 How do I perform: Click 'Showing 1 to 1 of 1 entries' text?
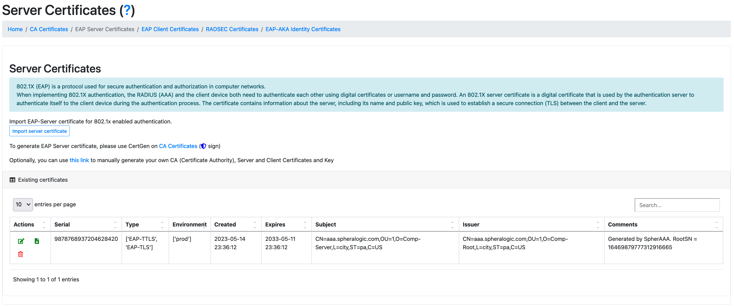coord(46,280)
